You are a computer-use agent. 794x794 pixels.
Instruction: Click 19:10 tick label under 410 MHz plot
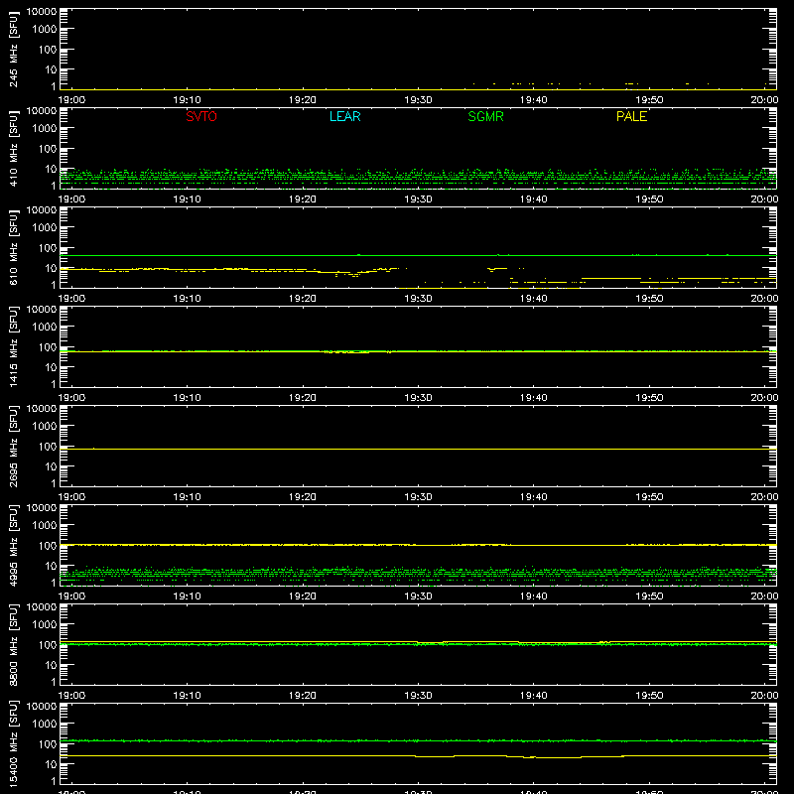(187, 199)
